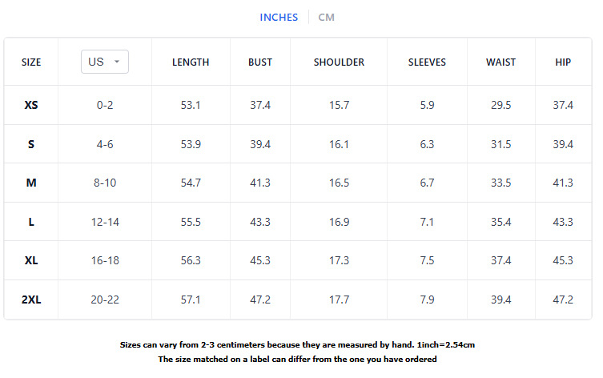This screenshot has height=378, width=603.
Task: Click the LENGTH column header
Action: pyautogui.click(x=191, y=62)
